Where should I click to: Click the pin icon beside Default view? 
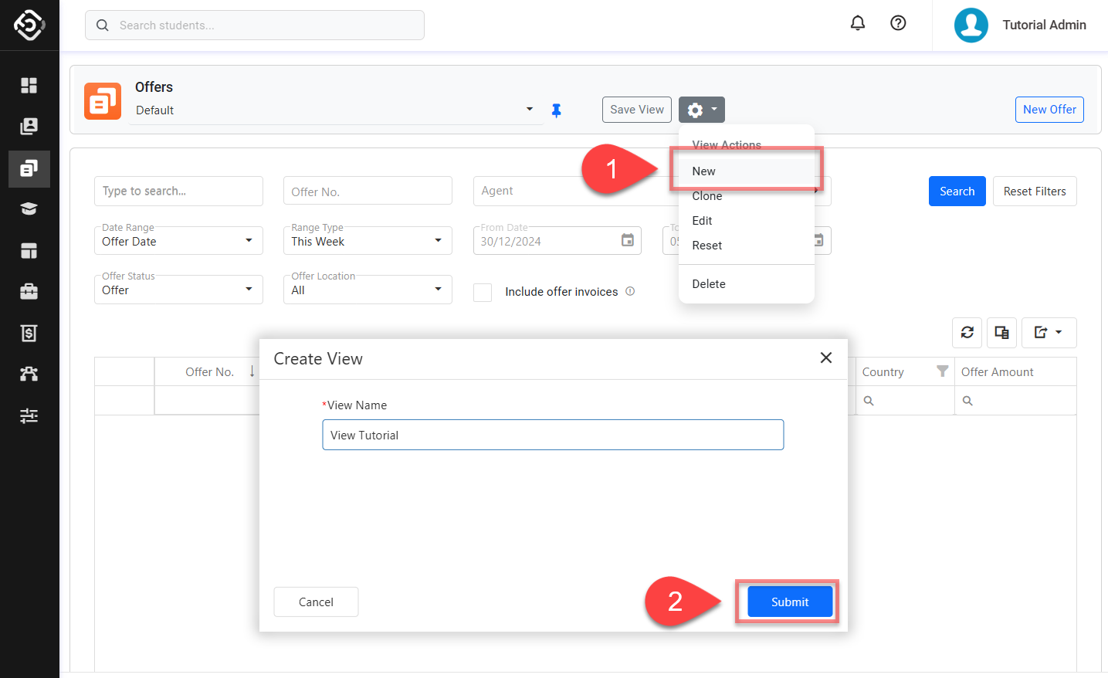click(556, 110)
